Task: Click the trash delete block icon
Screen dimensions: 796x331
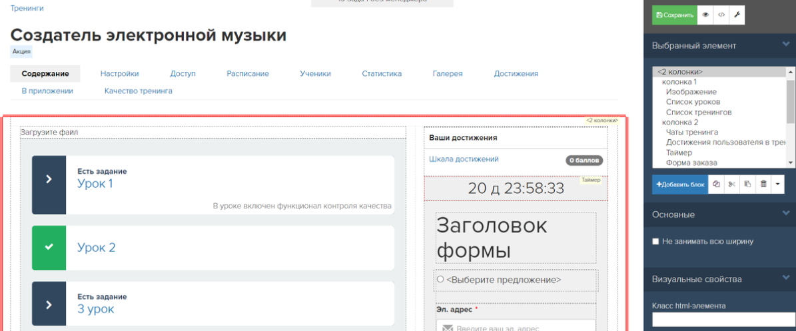Action: pos(763,184)
